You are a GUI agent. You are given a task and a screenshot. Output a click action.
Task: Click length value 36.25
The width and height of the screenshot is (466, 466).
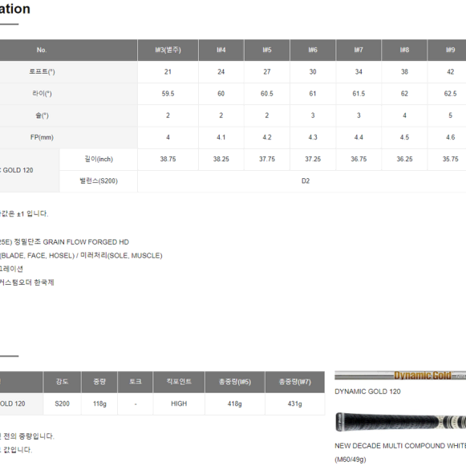[404, 159]
